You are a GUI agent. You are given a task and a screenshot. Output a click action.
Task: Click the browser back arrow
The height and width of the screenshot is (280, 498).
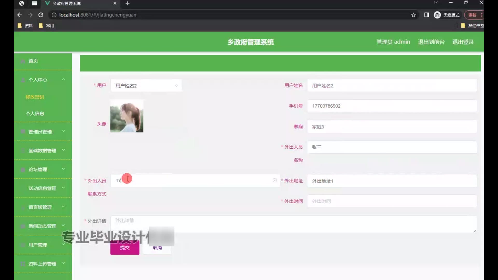click(20, 15)
